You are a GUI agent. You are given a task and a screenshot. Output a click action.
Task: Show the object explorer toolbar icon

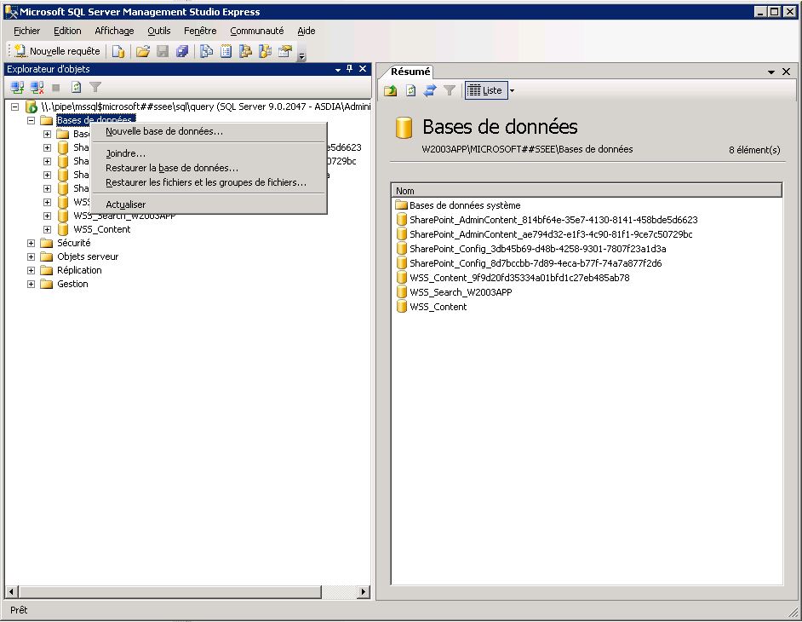tap(245, 51)
